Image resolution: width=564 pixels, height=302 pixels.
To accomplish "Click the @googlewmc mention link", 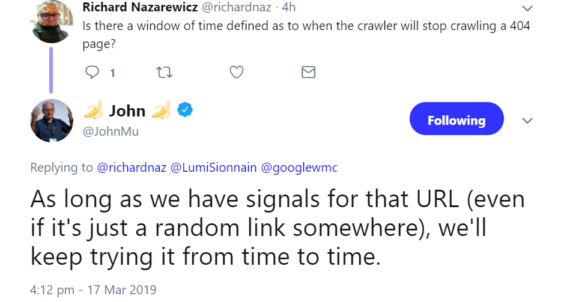I will pyautogui.click(x=299, y=168).
